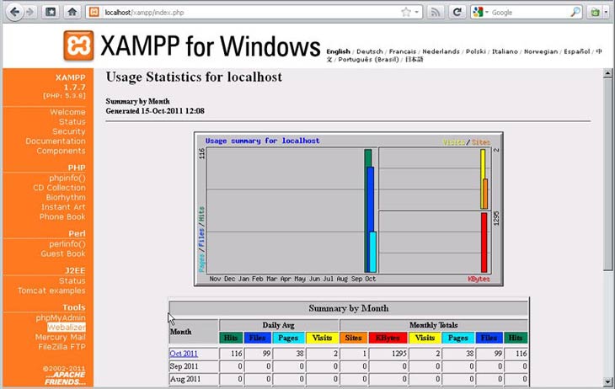Open the Status page under XAMPP
This screenshot has width=615, height=389.
[72, 122]
